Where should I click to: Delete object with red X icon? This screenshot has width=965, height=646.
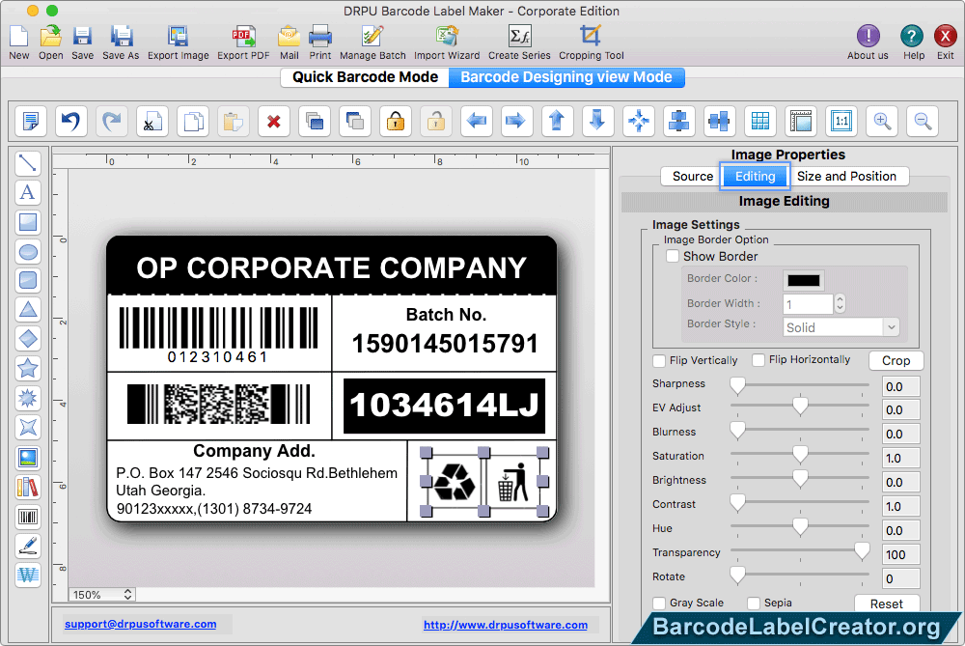pos(274,121)
